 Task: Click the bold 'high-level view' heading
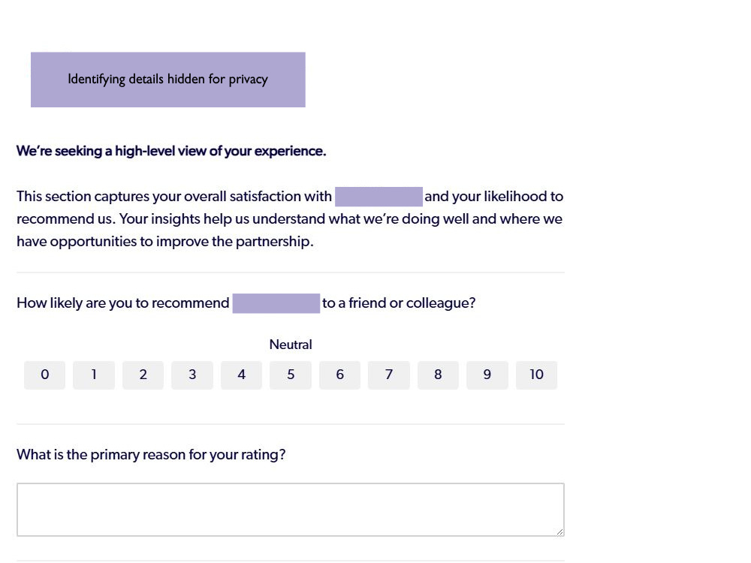pos(171,152)
